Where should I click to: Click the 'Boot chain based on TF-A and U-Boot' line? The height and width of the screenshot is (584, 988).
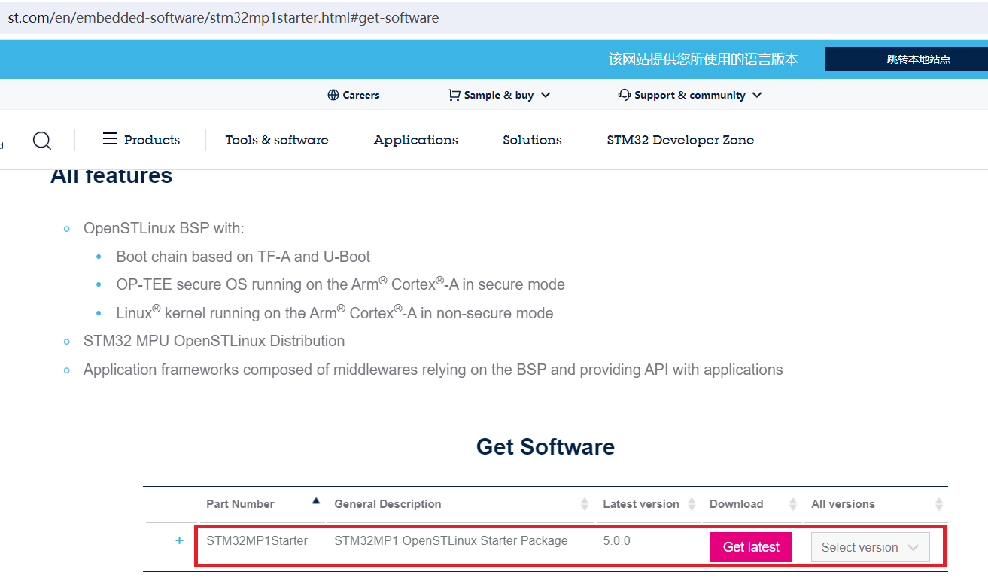tap(243, 257)
